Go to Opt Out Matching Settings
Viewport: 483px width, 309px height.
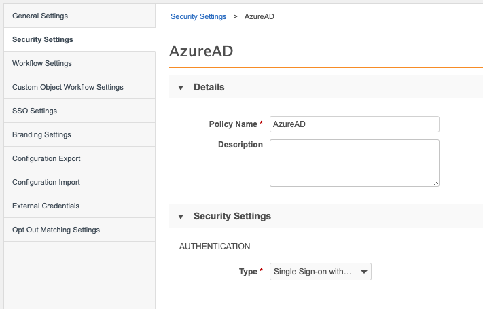tap(56, 230)
